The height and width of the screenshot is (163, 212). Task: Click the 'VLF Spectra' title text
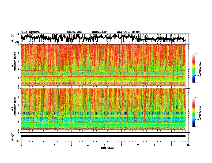30,32
